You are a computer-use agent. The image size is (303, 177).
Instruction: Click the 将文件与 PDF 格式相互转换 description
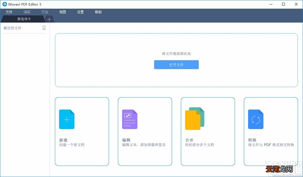tap(271, 145)
